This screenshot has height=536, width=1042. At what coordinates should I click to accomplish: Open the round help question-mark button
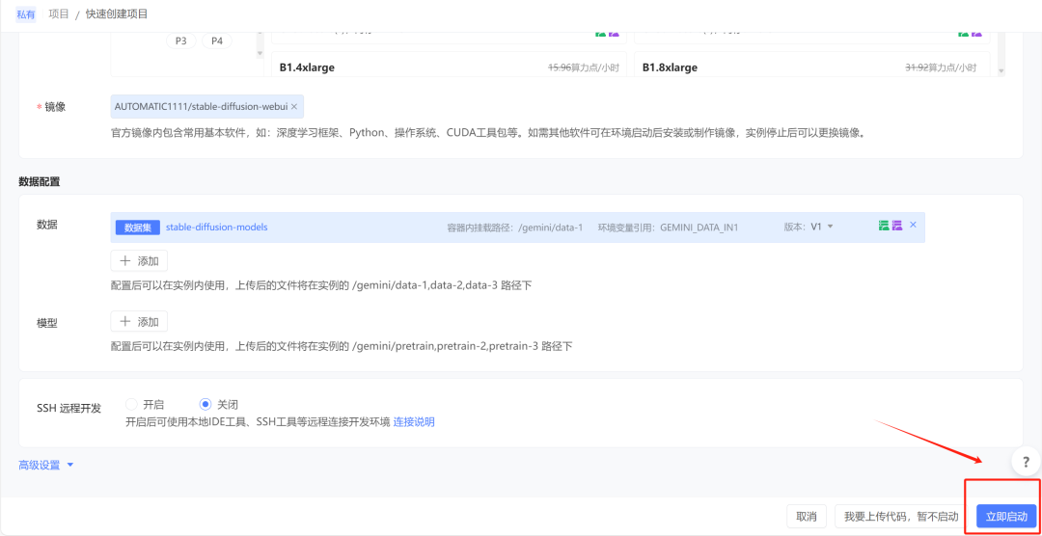(x=1026, y=462)
